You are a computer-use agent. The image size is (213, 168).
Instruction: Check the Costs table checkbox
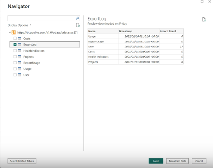(15, 38)
